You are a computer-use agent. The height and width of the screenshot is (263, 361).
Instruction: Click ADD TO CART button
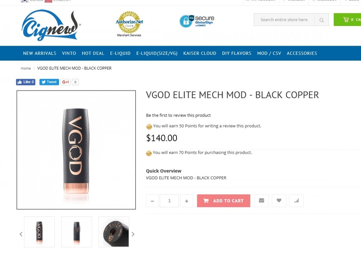(x=224, y=201)
